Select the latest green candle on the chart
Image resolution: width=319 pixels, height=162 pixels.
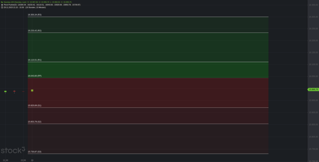tap(32, 91)
